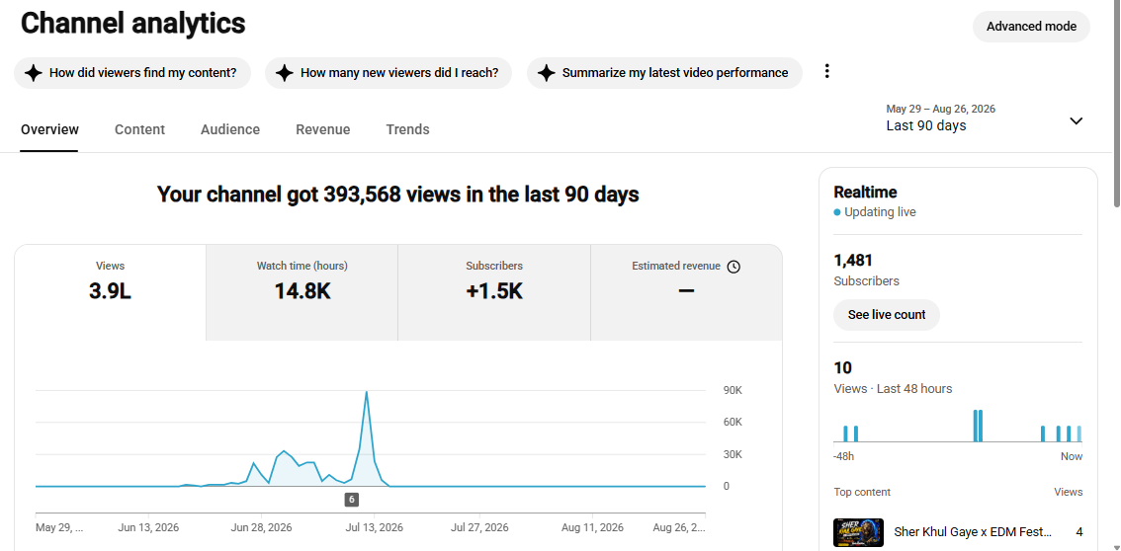This screenshot has height=551, width=1121.
Task: Open the three-dot more options menu
Action: point(827,71)
